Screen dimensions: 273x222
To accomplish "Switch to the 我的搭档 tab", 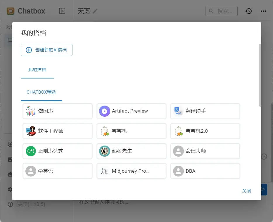I will pyautogui.click(x=37, y=70).
